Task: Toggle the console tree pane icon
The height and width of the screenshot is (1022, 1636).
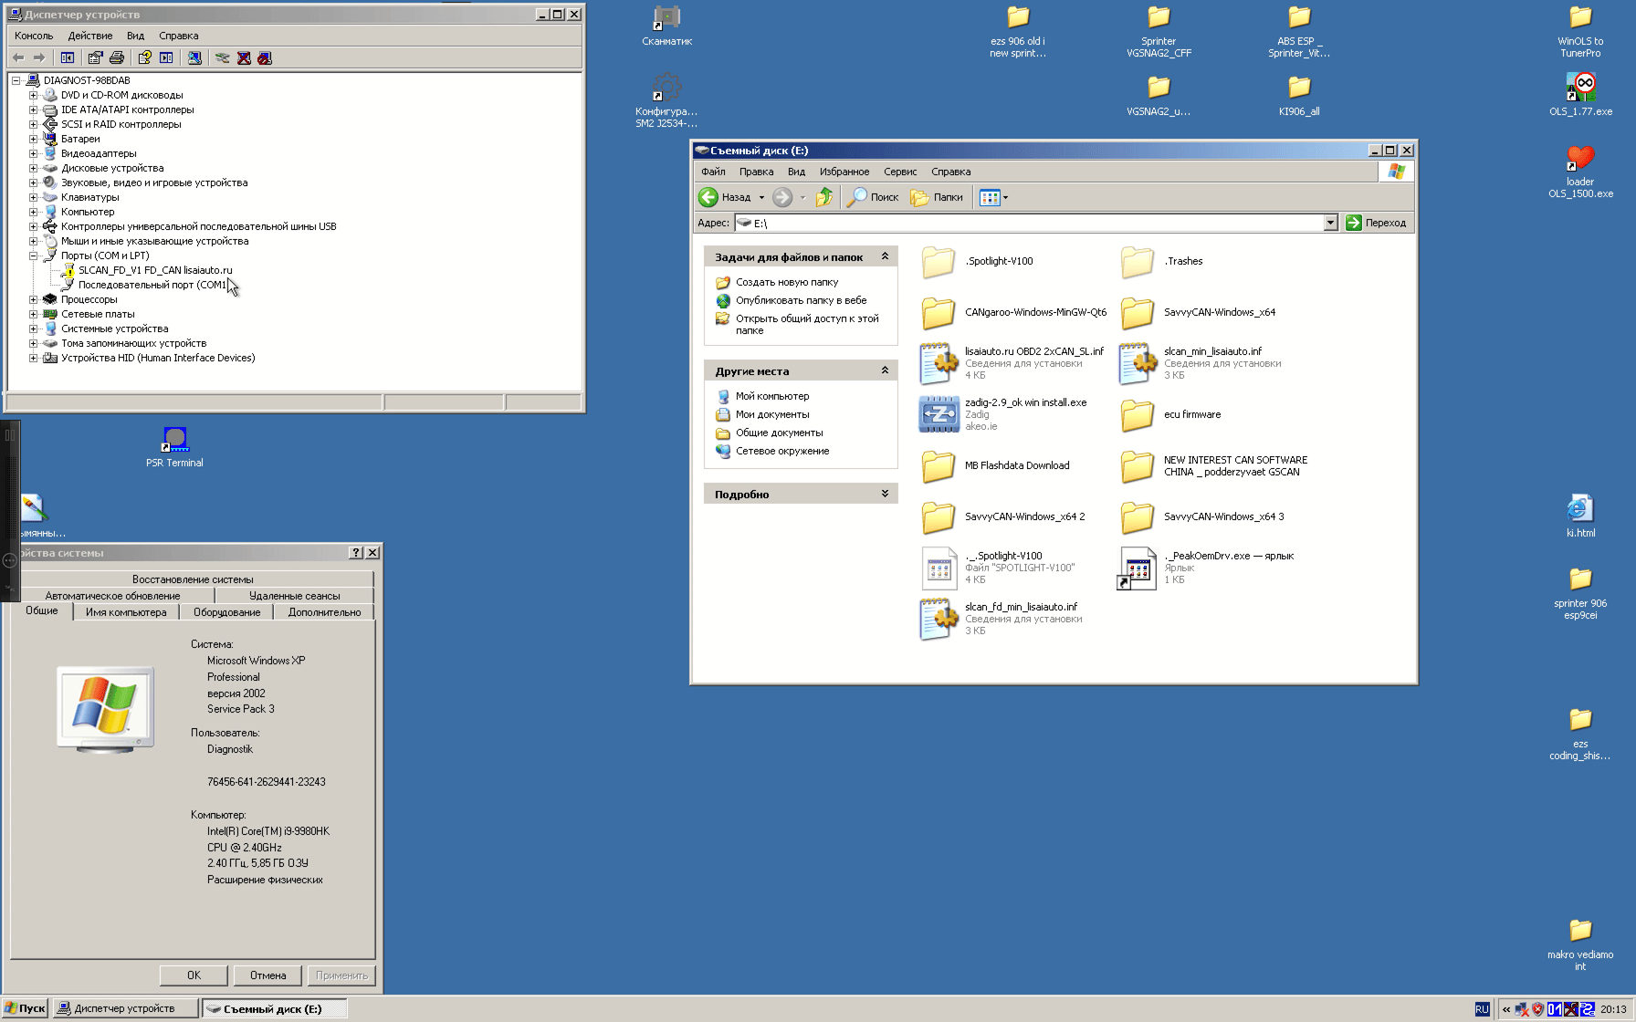Action: pos(68,57)
